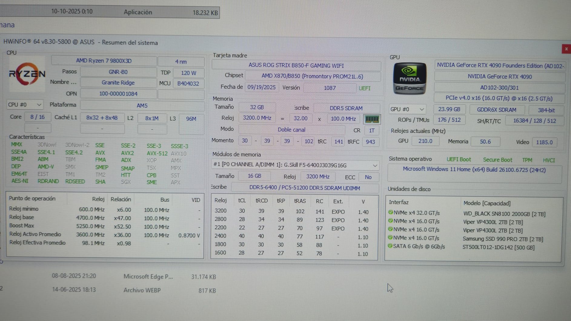Image resolution: width=571 pixels, height=321 pixels.
Task: Click the Modelo [Capacidad] column header
Action: [487, 203]
